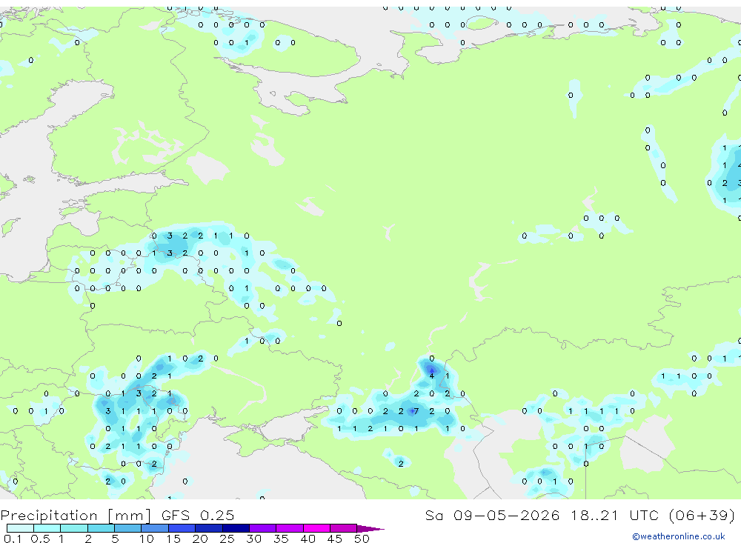Click the over-50 arrow tip of the legend
This screenshot has height=543, width=741.
click(370, 529)
